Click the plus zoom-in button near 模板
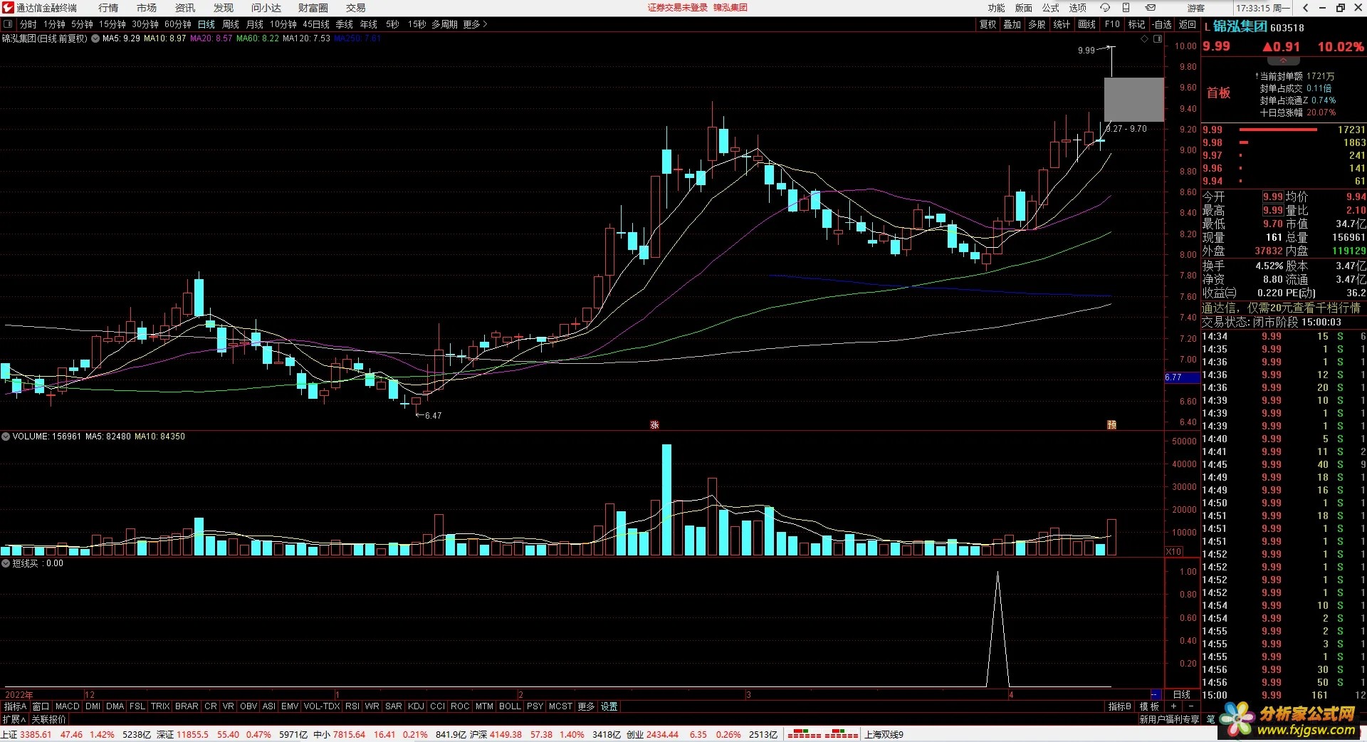The image size is (1367, 742). 1173,706
